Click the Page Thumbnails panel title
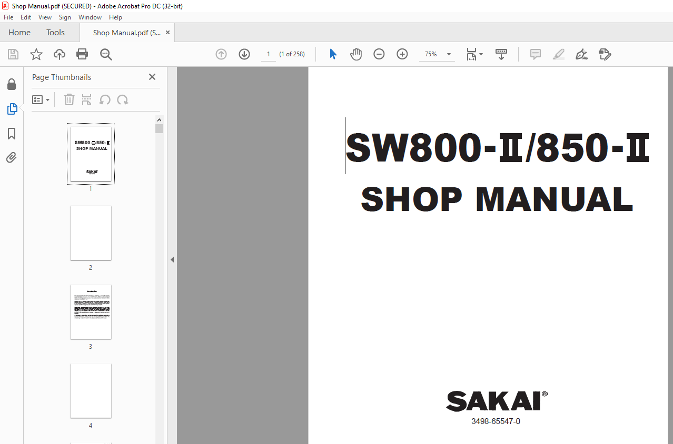Screen dimensions: 673x444 62,77
